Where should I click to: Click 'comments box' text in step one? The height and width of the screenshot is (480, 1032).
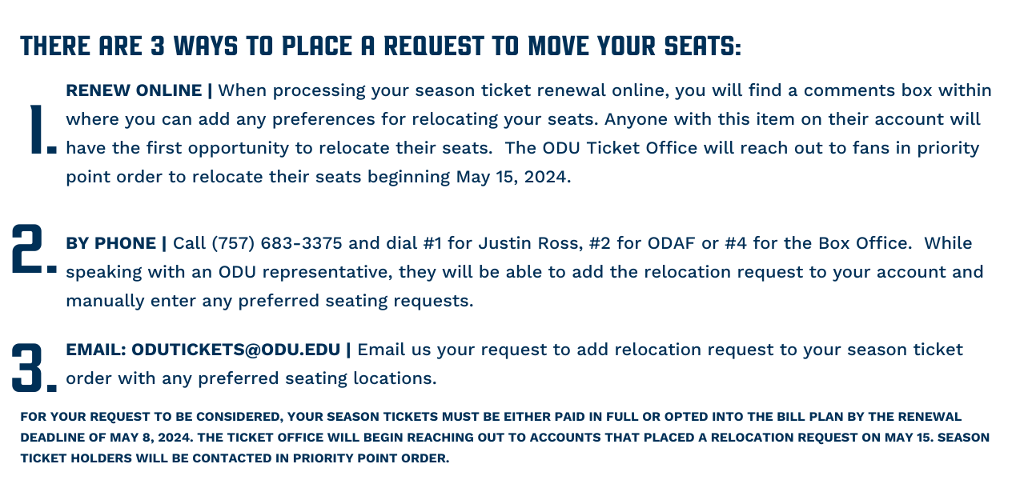[x=869, y=90]
